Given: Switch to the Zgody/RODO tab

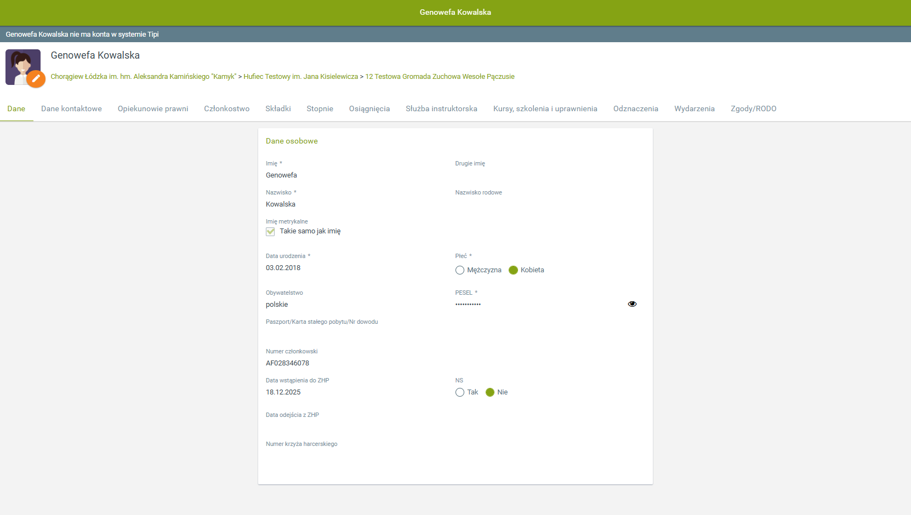Looking at the screenshot, I should click(753, 108).
